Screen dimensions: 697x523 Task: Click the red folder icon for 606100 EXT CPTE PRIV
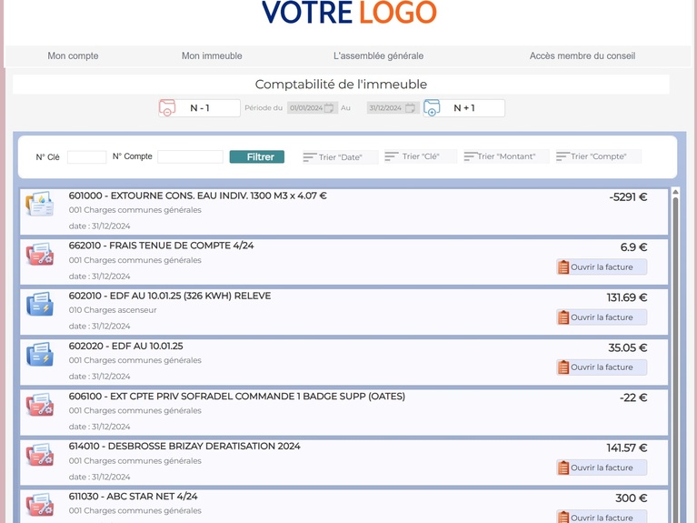tap(40, 405)
